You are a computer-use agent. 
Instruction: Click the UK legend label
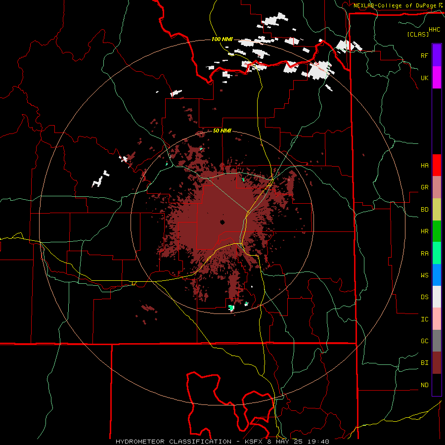424,78
